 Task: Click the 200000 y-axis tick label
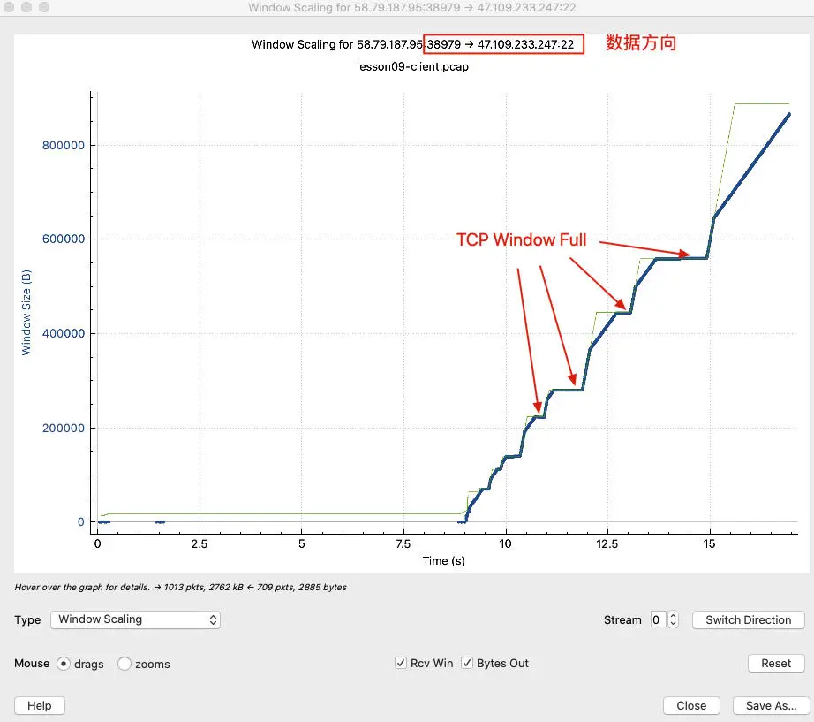(64, 428)
